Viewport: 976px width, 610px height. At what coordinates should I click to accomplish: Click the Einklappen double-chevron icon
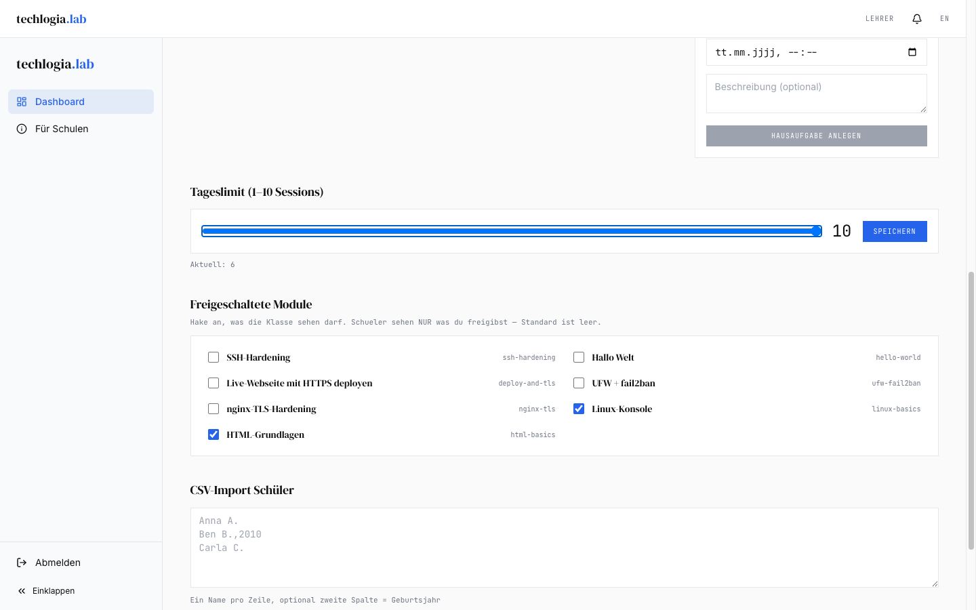[x=22, y=591]
